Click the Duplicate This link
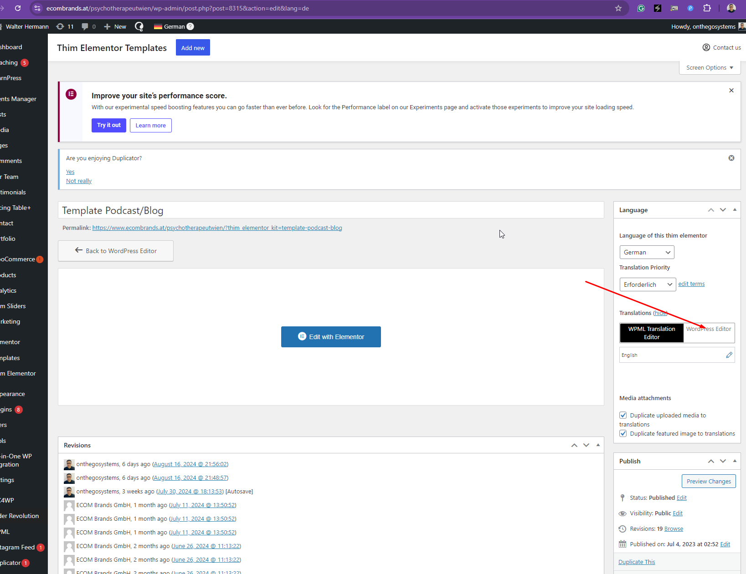746x574 pixels. pyautogui.click(x=636, y=562)
